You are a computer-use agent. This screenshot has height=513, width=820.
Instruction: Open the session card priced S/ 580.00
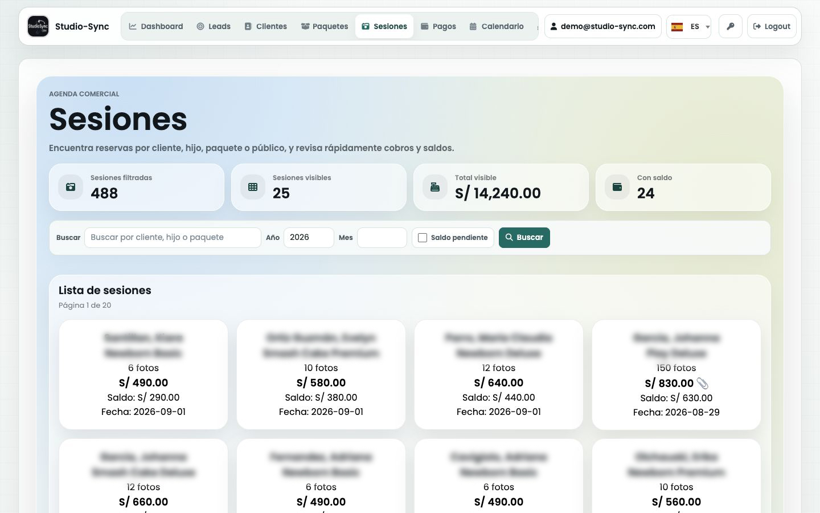click(321, 374)
